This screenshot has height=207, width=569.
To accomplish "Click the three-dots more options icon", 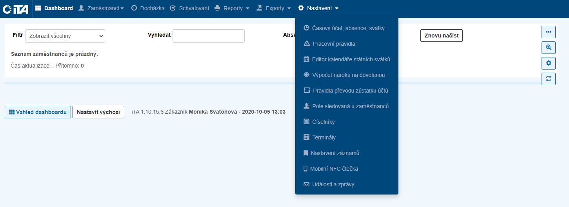I will pyautogui.click(x=548, y=32).
